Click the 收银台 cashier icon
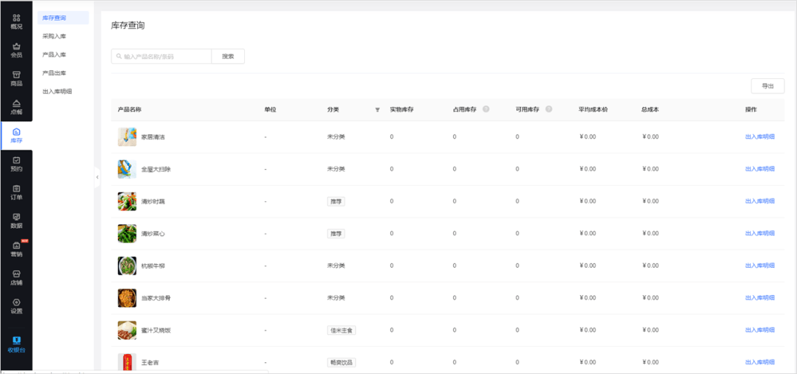The height and width of the screenshot is (374, 797). [x=16, y=344]
